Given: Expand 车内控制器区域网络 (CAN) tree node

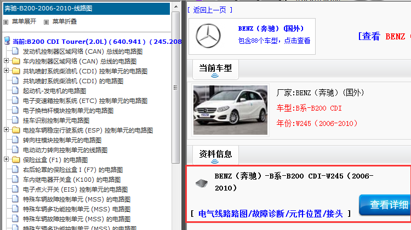Looking at the screenshot, I should coord(6,61).
